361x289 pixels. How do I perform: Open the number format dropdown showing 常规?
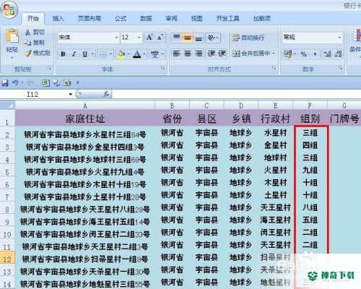tap(313, 38)
